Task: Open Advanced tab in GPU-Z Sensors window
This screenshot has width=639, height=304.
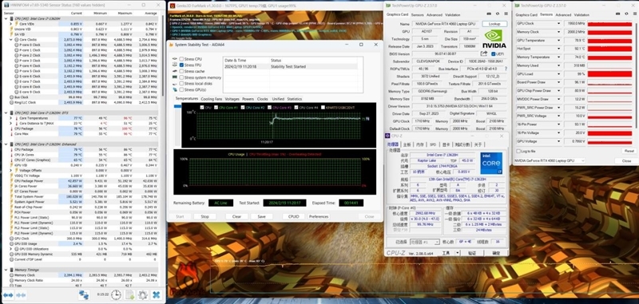Action: point(563,14)
